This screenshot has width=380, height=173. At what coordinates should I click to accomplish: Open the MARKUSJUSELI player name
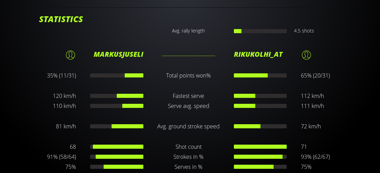pos(118,55)
